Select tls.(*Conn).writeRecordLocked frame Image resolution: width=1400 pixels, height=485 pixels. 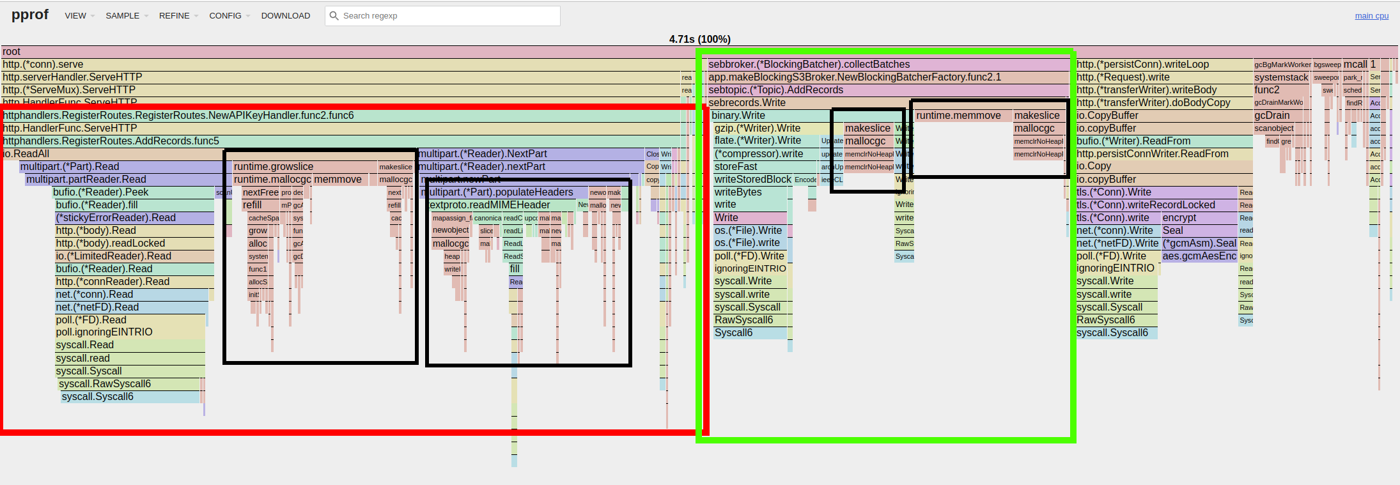tap(1156, 205)
